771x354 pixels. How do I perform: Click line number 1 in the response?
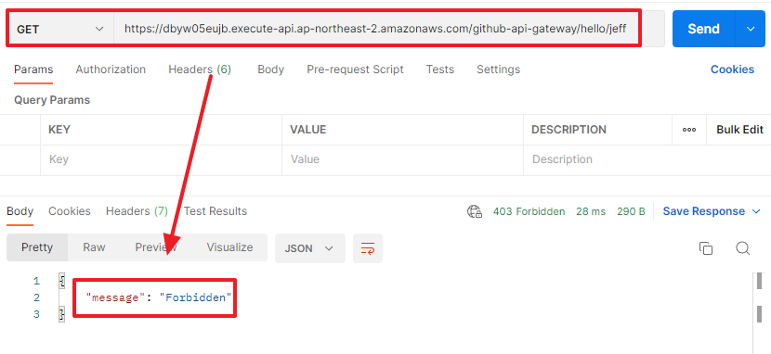pos(36,282)
